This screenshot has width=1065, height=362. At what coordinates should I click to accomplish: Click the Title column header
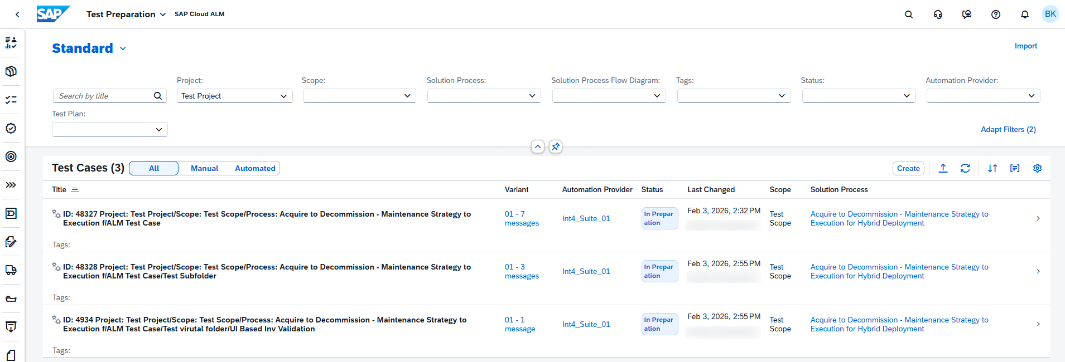pos(59,189)
